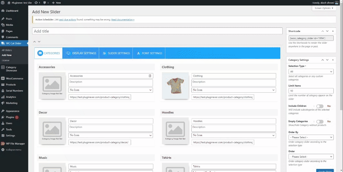Viewport: 343px width, 172px height.
Task: Toggle the Include Children switch
Action: 320,106
